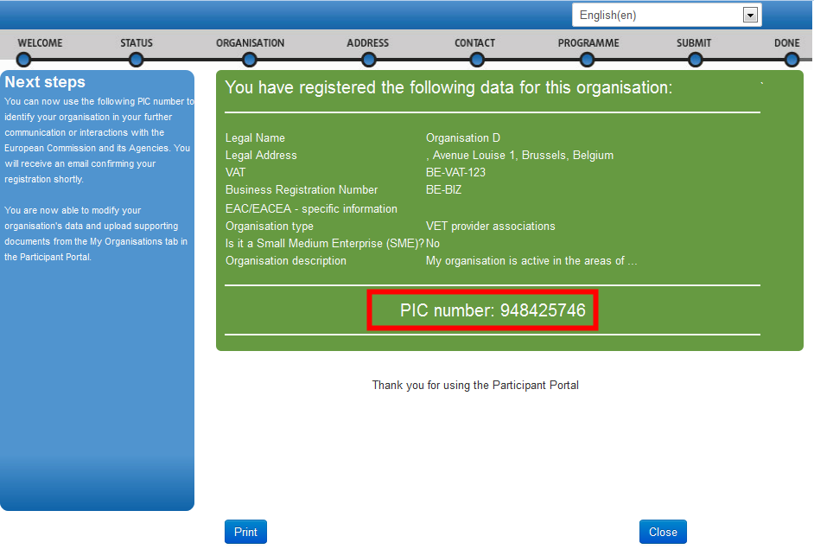Click the progress dot under STATUS
This screenshot has width=814, height=549.
point(136,61)
